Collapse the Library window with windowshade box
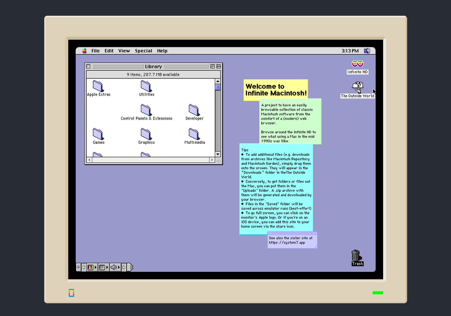 tap(219, 67)
